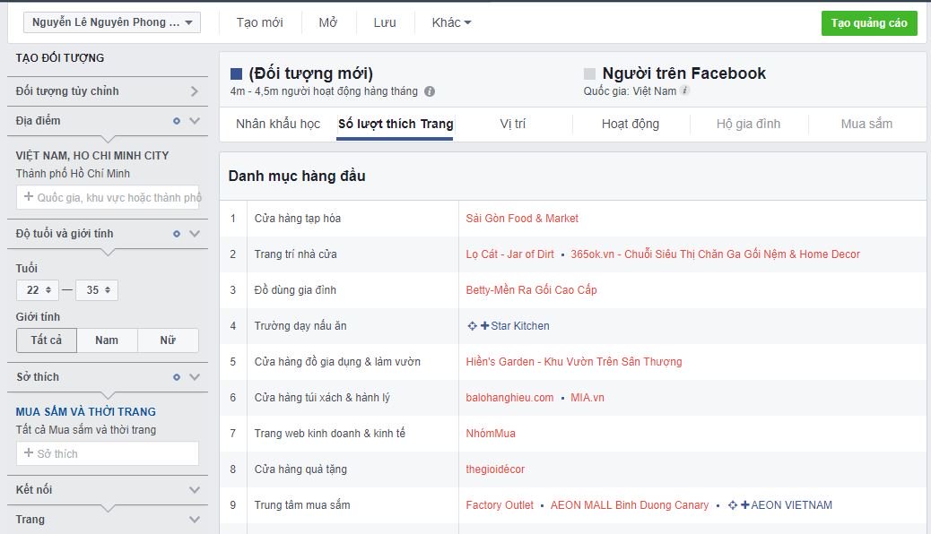Viewport: 931px width, 534px height.
Task: Expand the Kết nối section
Action: 108,490
